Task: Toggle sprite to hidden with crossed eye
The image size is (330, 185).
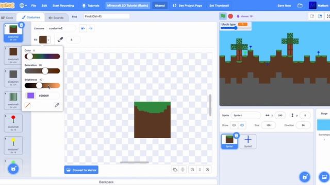Action: tap(242, 125)
